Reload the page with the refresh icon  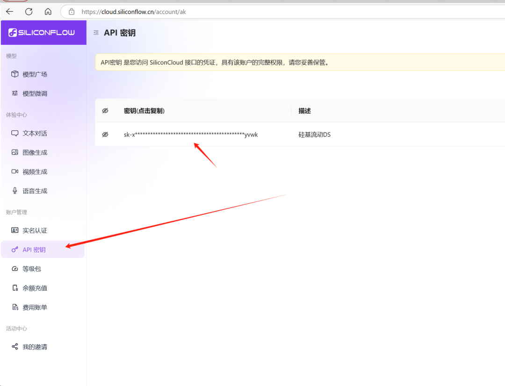[29, 12]
